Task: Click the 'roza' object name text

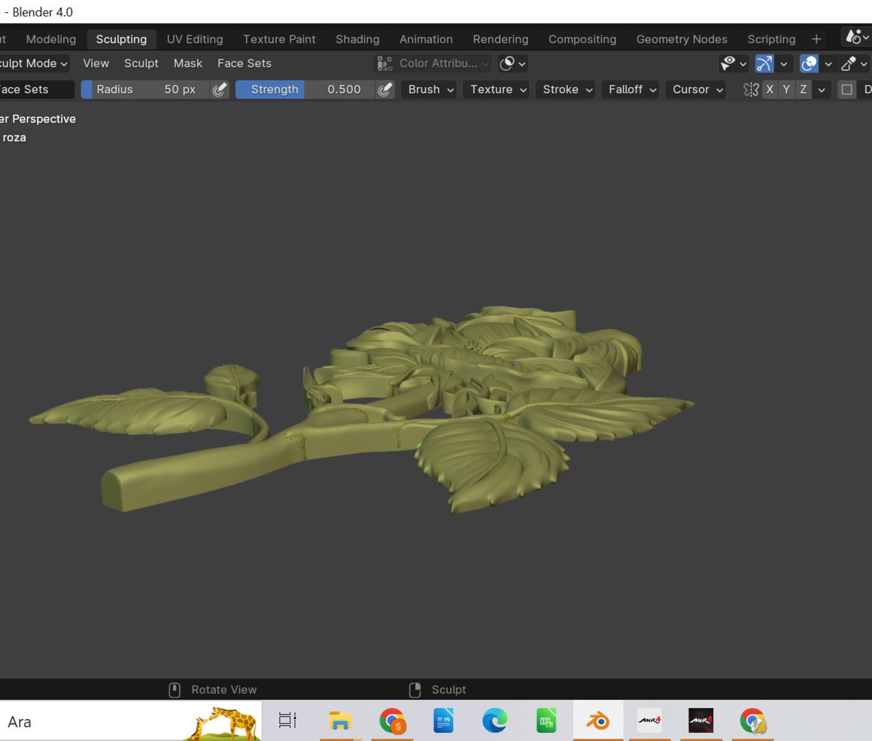Action: pos(14,138)
